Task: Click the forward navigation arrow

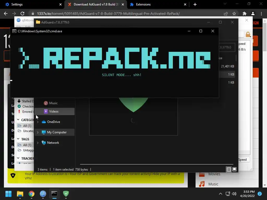Action: [14, 14]
